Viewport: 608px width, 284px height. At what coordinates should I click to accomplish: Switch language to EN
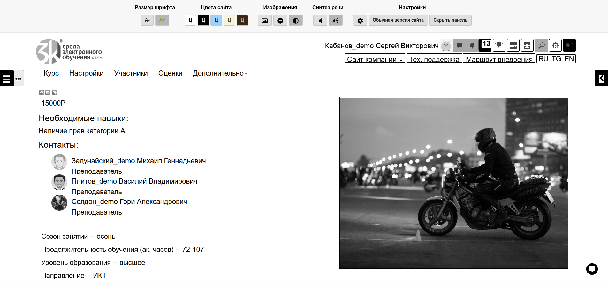[x=569, y=59]
